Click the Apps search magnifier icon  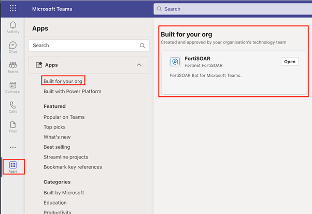[x=143, y=46]
